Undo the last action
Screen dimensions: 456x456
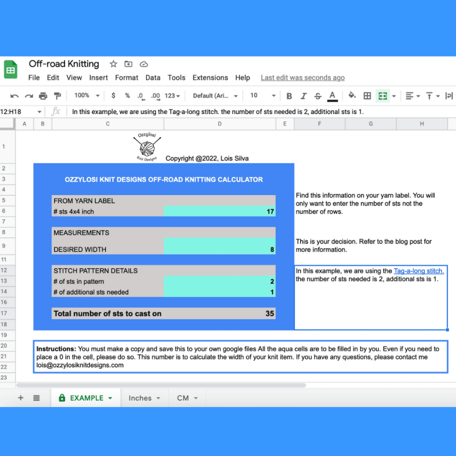(14, 96)
